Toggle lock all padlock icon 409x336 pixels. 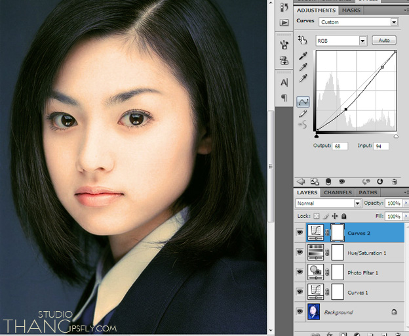tap(344, 216)
